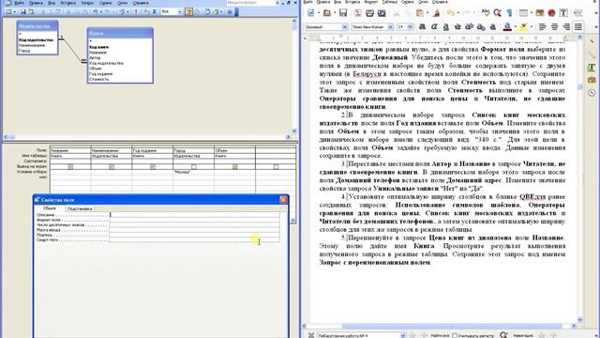Toggle display checkbox for Год издания column
Screen dimensions: 600x338
point(153,167)
